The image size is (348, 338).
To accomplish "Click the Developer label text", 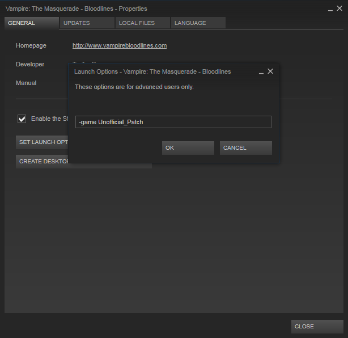I will 30,64.
